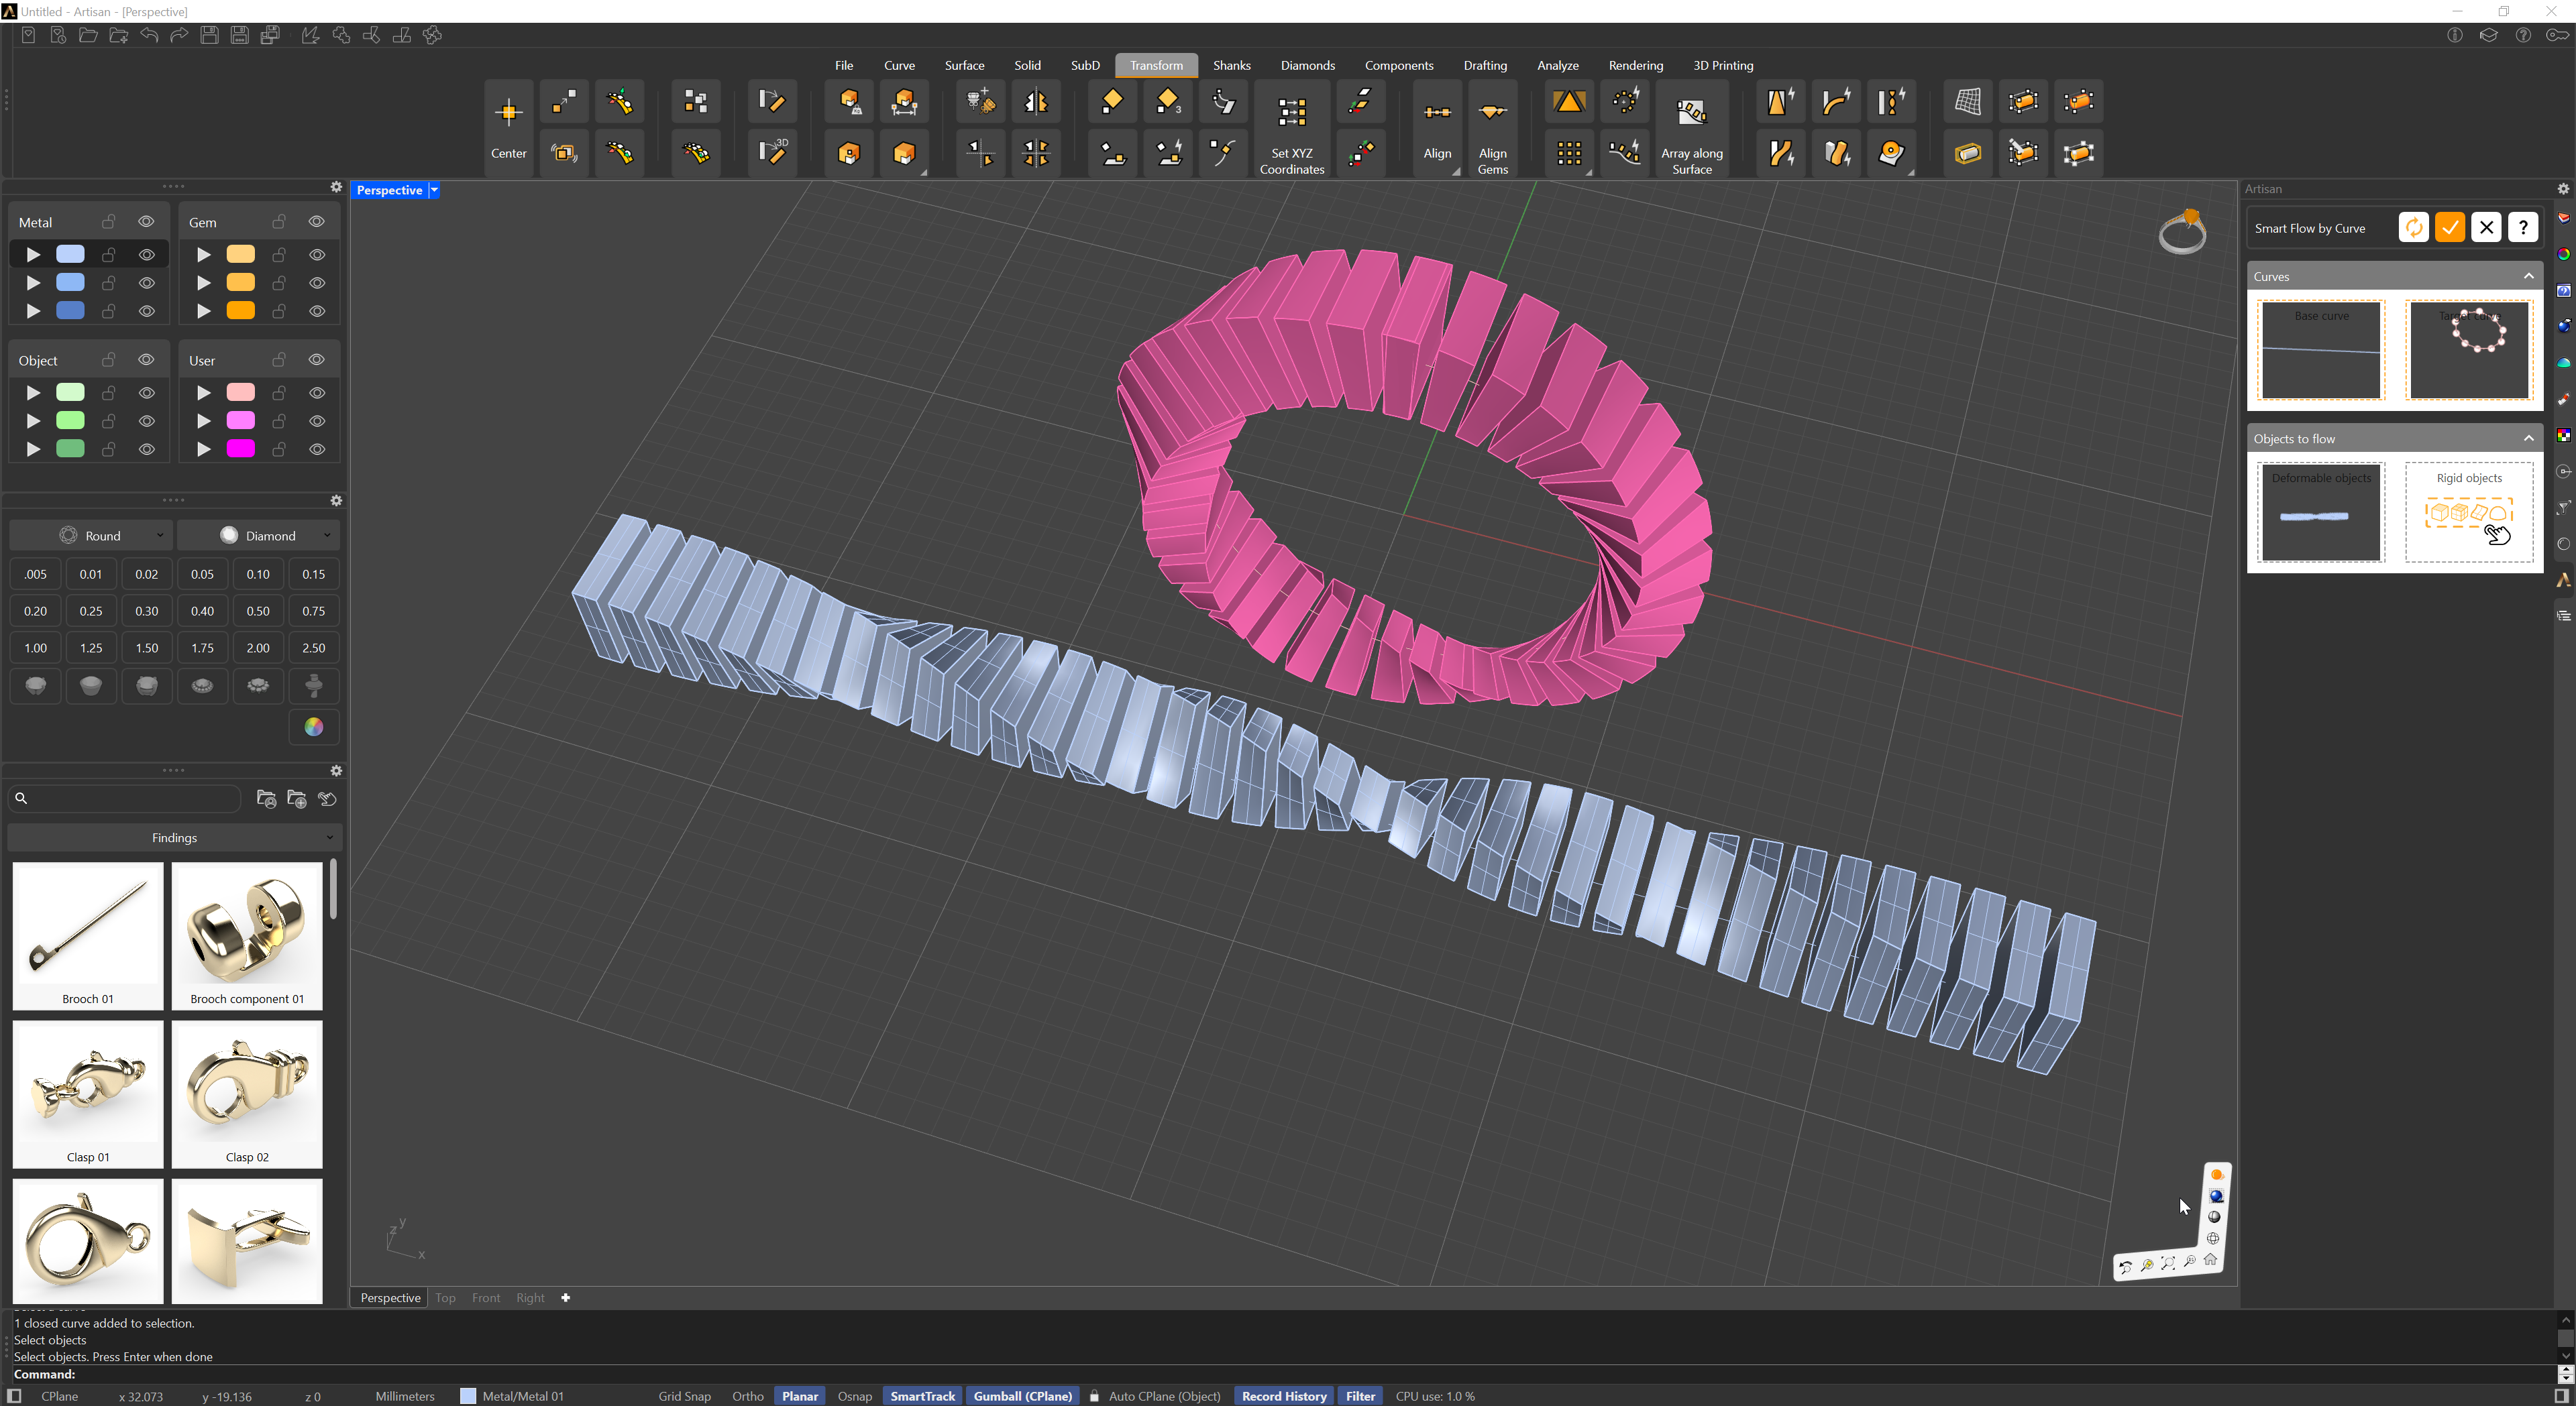Open the Diamonds ribbon tab
This screenshot has width=2576, height=1406.
[x=1307, y=65]
